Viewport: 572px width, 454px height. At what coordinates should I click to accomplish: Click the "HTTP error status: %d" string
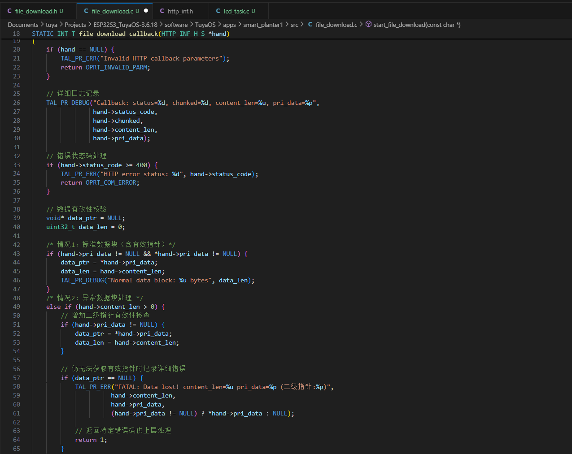pos(142,174)
